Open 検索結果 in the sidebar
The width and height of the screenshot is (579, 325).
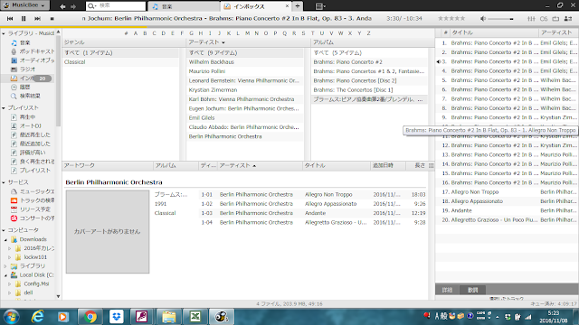[30, 96]
